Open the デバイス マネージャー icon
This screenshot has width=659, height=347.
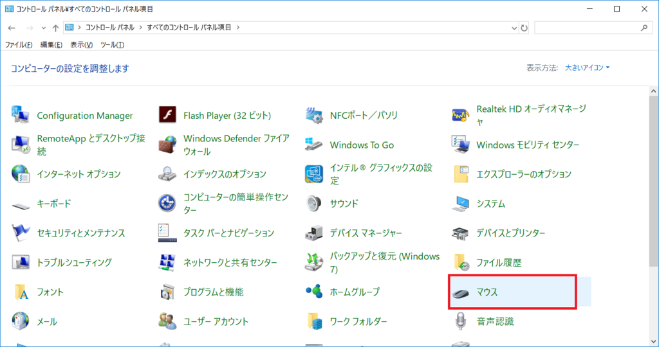click(313, 233)
